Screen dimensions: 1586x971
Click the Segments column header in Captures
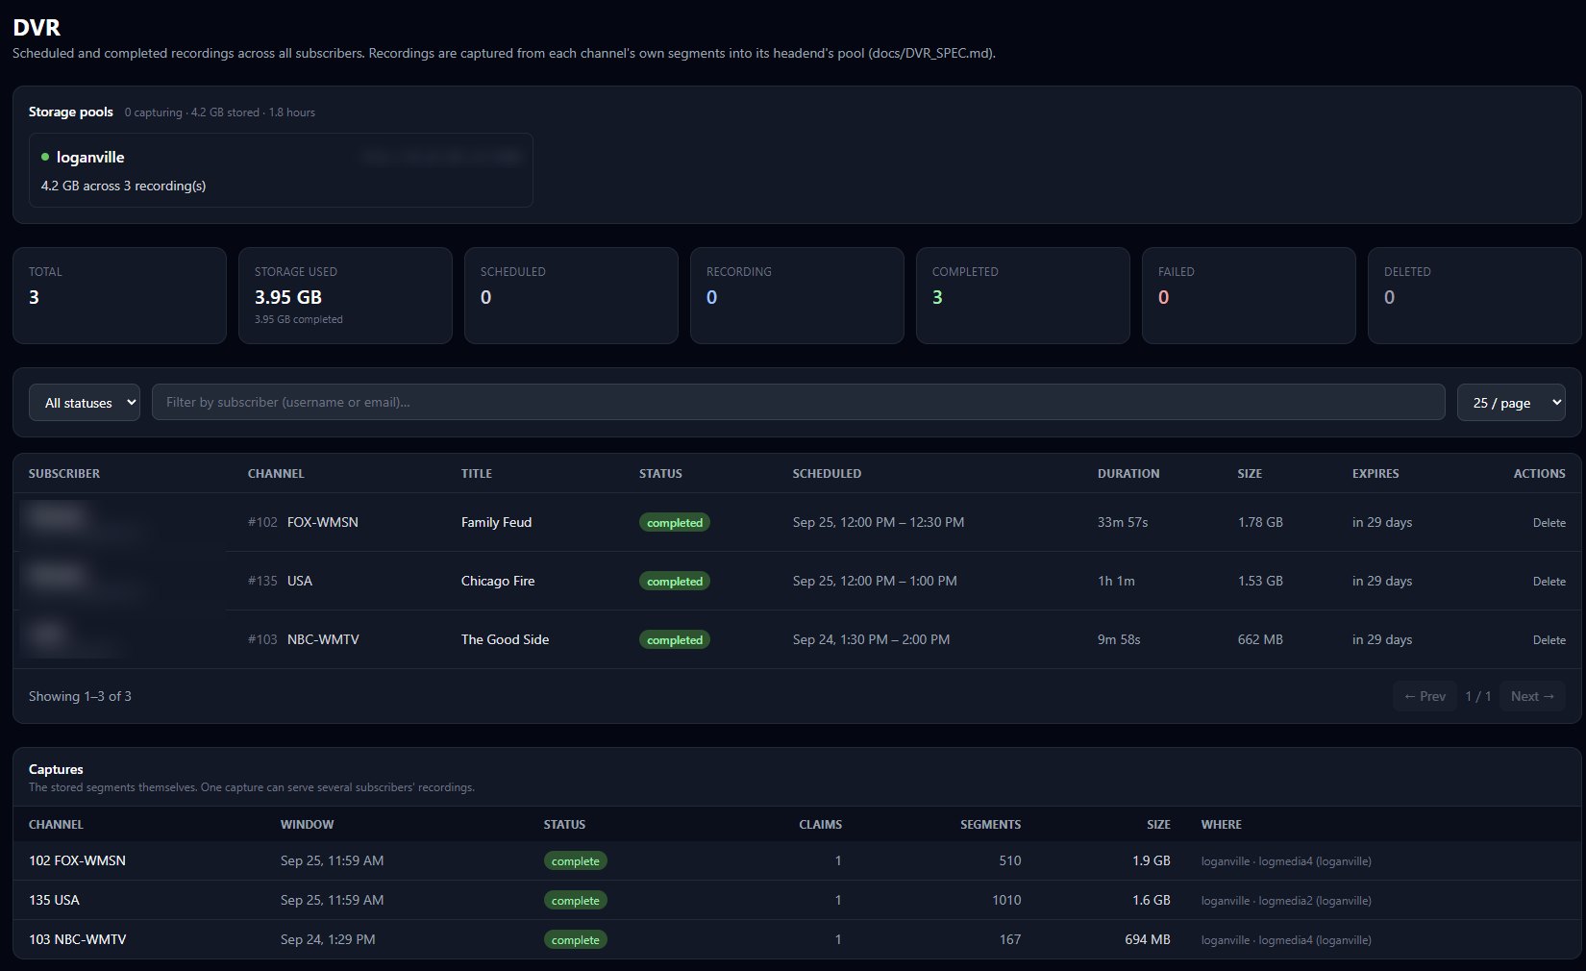(x=990, y=825)
